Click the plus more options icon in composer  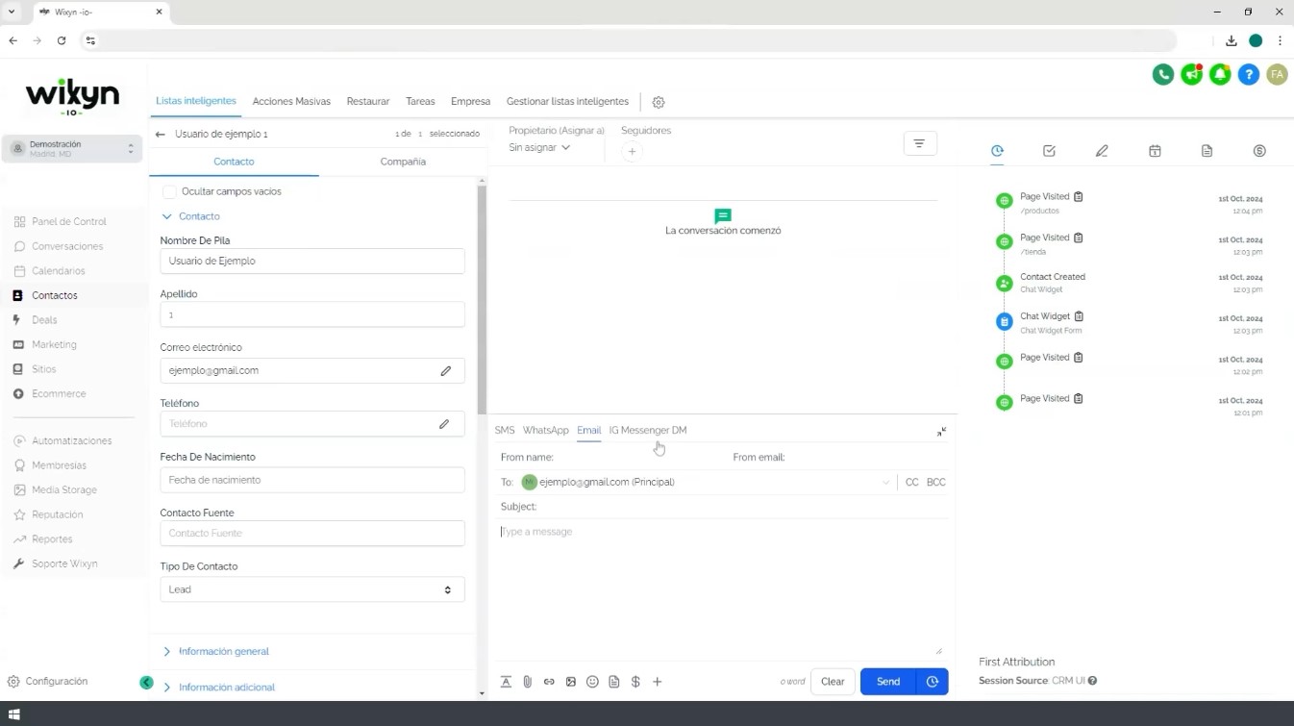[658, 682]
